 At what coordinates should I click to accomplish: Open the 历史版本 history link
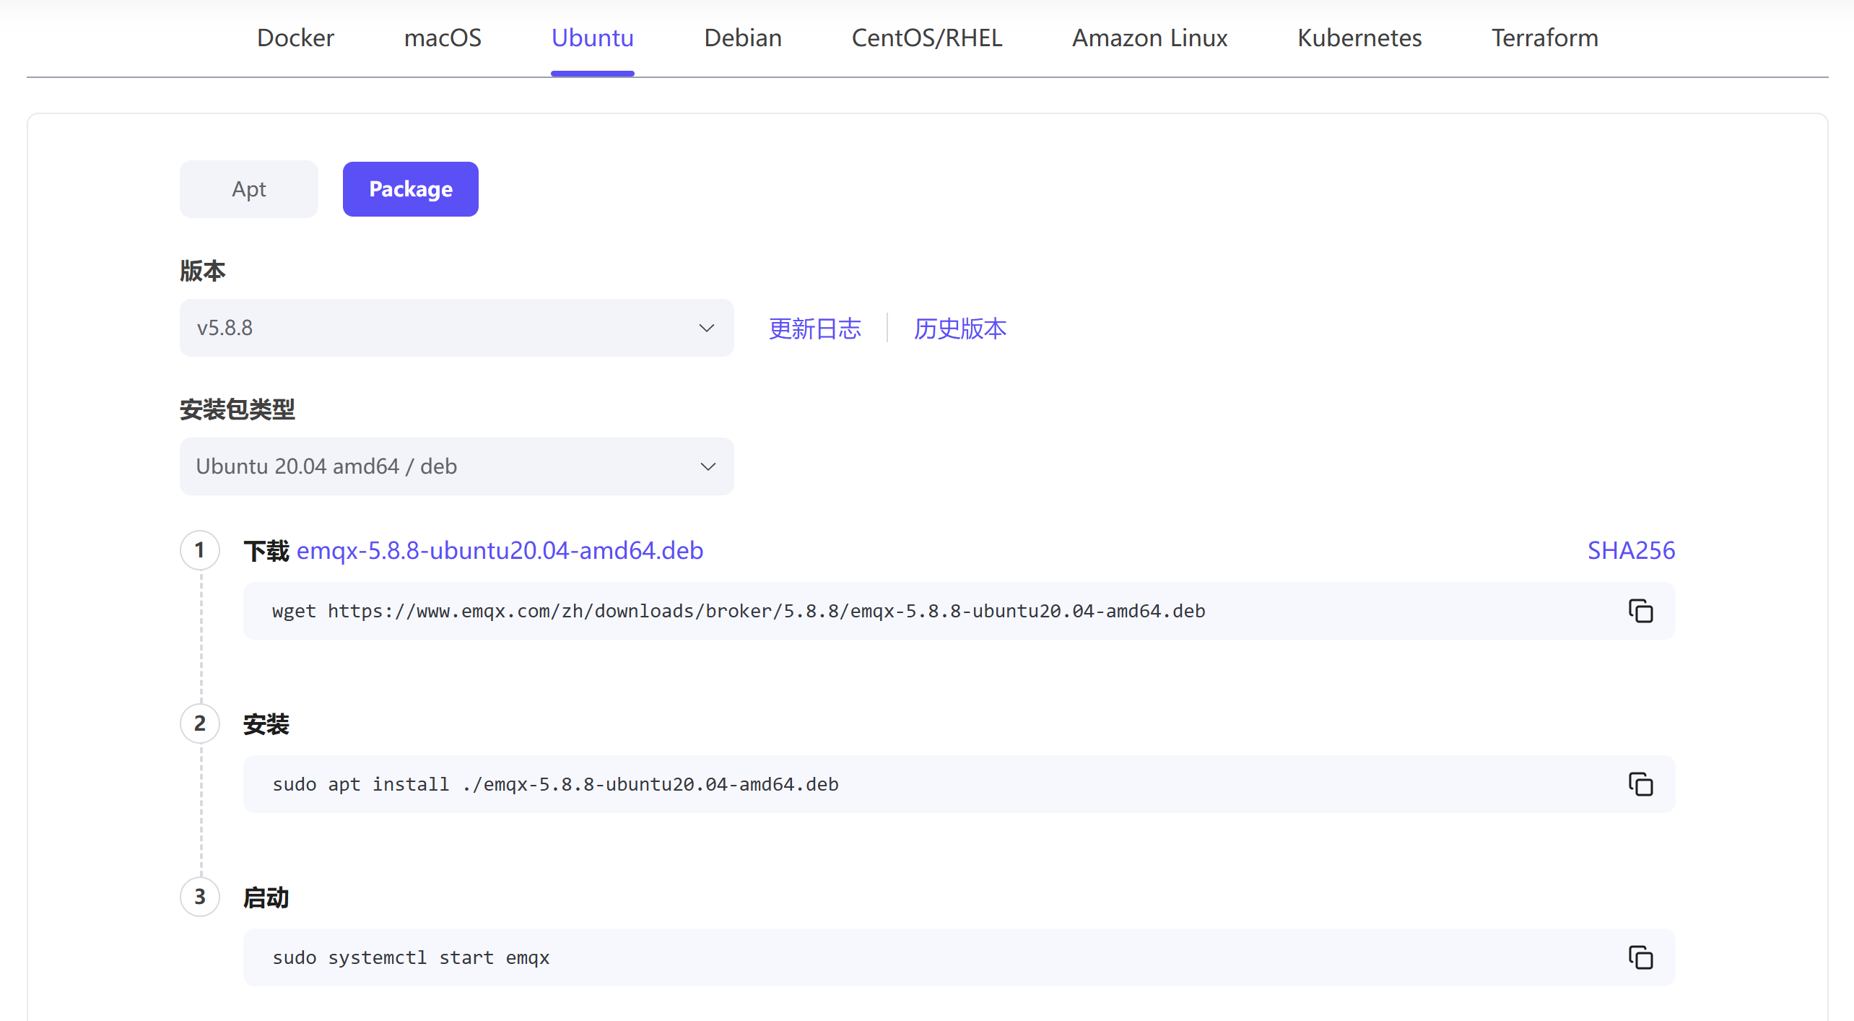pyautogui.click(x=959, y=329)
